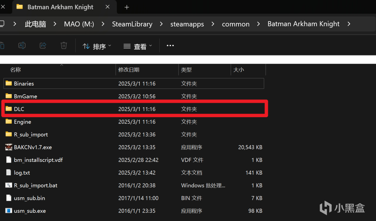This screenshot has height=221, width=376.
Task: Click the Windows 批处理 type cell
Action: click(203, 185)
